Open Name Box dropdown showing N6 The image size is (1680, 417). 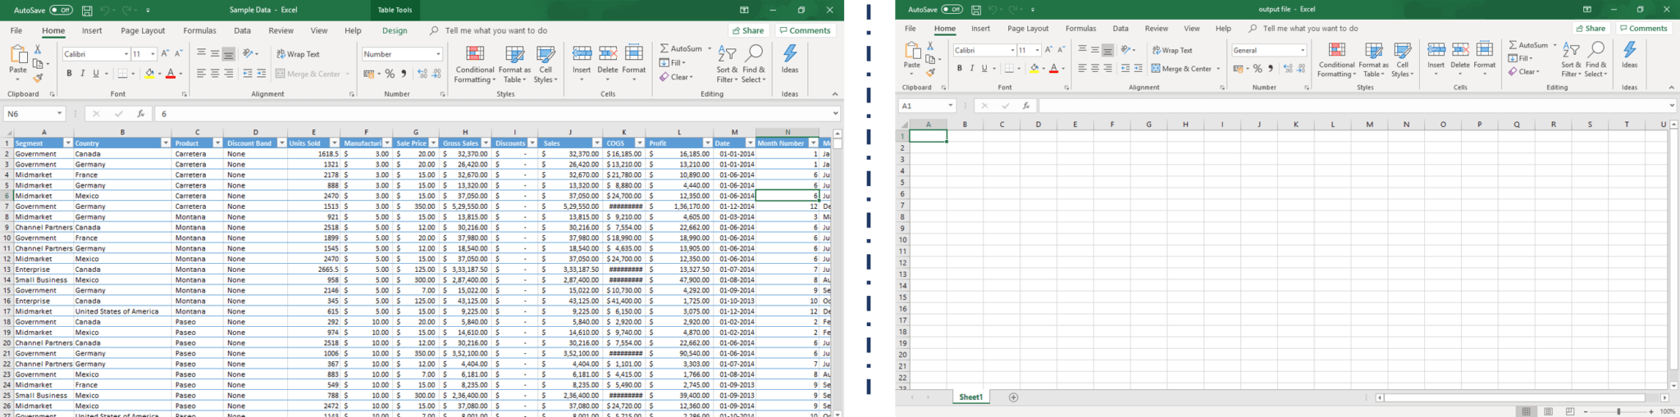59,114
